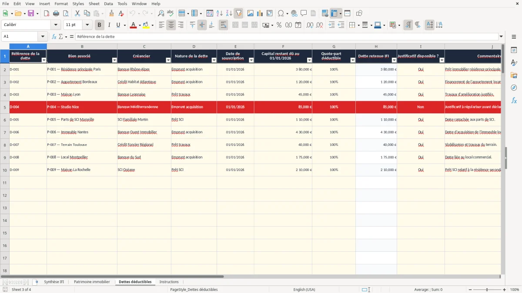Open the sidebar Functions panel
The height and width of the screenshot is (293, 522).
(x=514, y=101)
